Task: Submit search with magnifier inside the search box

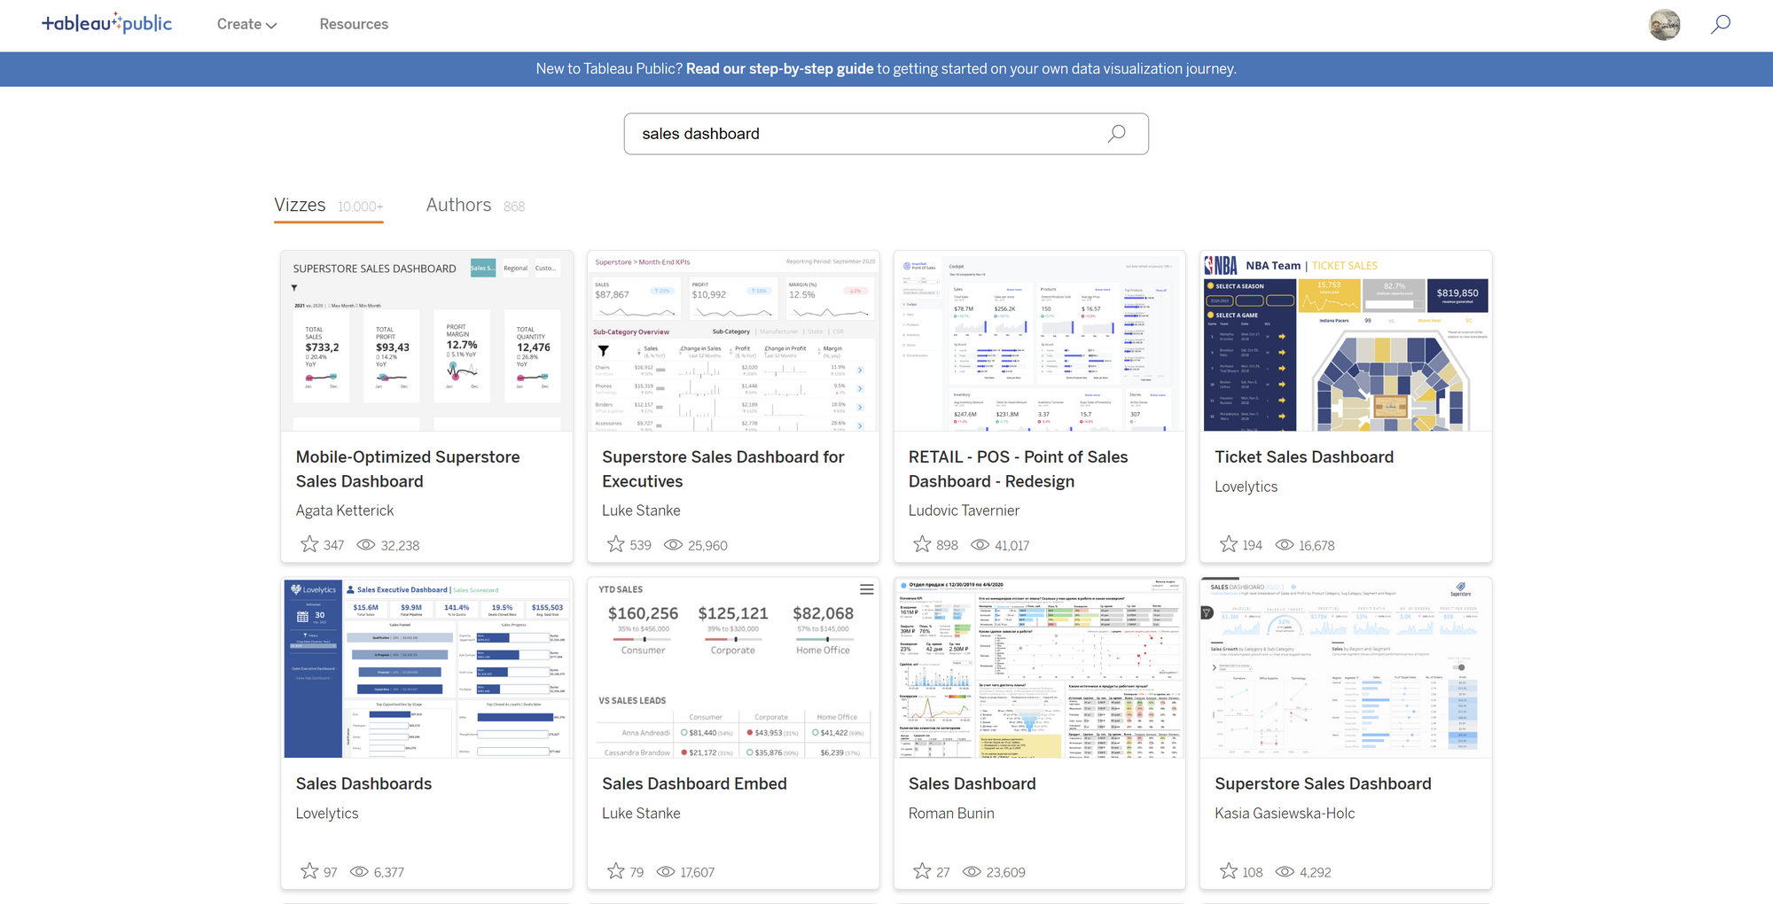Action: 1116,134
